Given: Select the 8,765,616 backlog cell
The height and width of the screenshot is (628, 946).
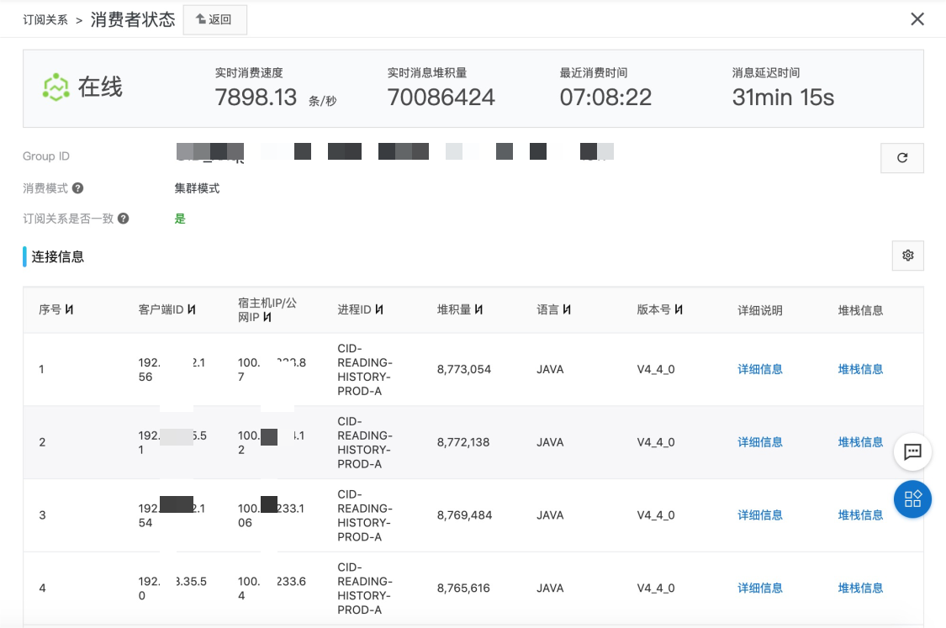Looking at the screenshot, I should pyautogui.click(x=463, y=588).
